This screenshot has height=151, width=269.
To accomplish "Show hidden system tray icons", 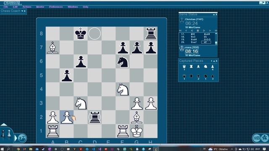I will pyautogui.click(x=232, y=149).
